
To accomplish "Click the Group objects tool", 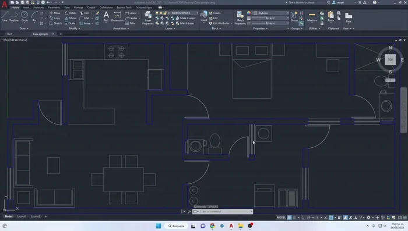I will [294, 16].
